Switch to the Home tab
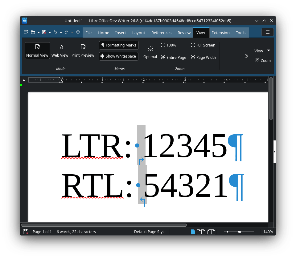Screen dimensions: 296x259 pyautogui.click(x=104, y=33)
